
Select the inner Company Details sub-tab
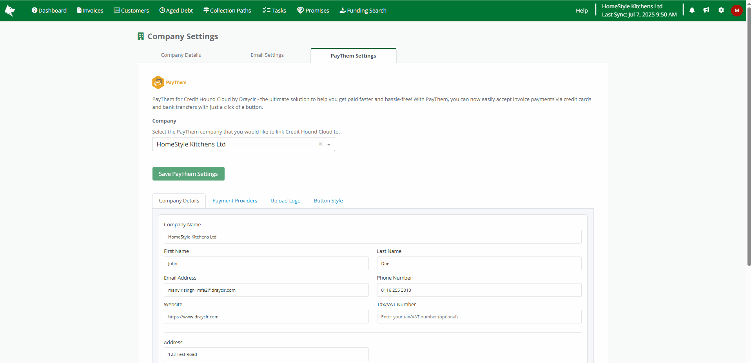(179, 201)
